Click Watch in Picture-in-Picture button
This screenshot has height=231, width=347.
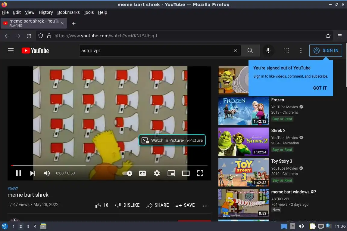coord(172,140)
